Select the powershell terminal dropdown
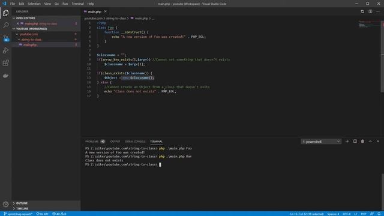The image size is (384, 216). pyautogui.click(x=321, y=142)
